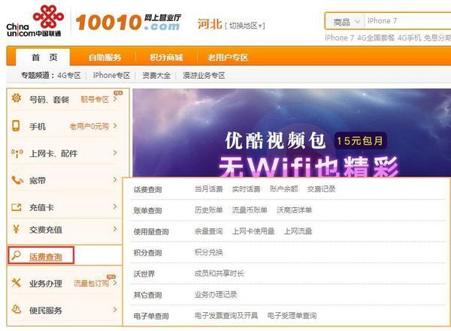Click the yen icon beside 交费充值
Screen dimensions: 451x331
[16, 229]
